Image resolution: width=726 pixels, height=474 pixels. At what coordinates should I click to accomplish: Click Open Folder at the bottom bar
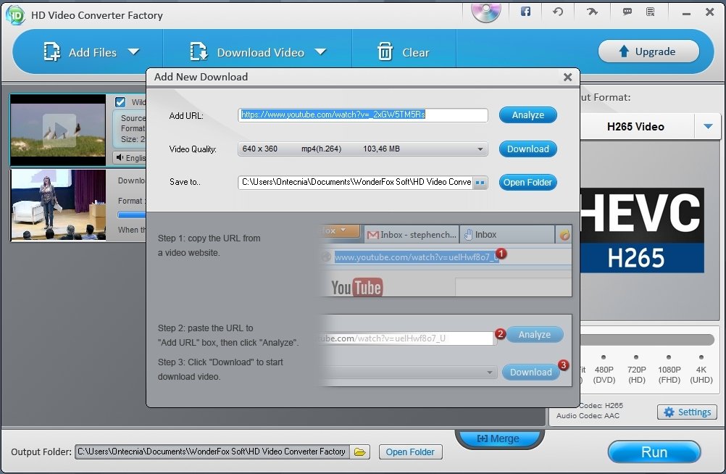coord(410,452)
